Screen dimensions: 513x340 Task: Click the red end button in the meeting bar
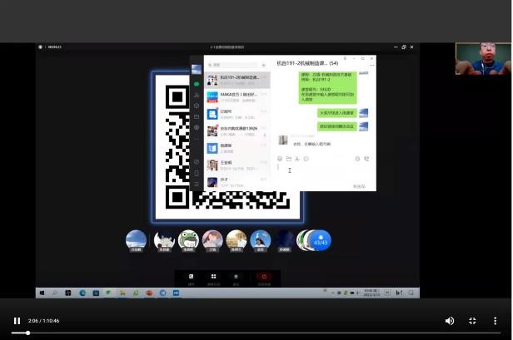click(264, 278)
